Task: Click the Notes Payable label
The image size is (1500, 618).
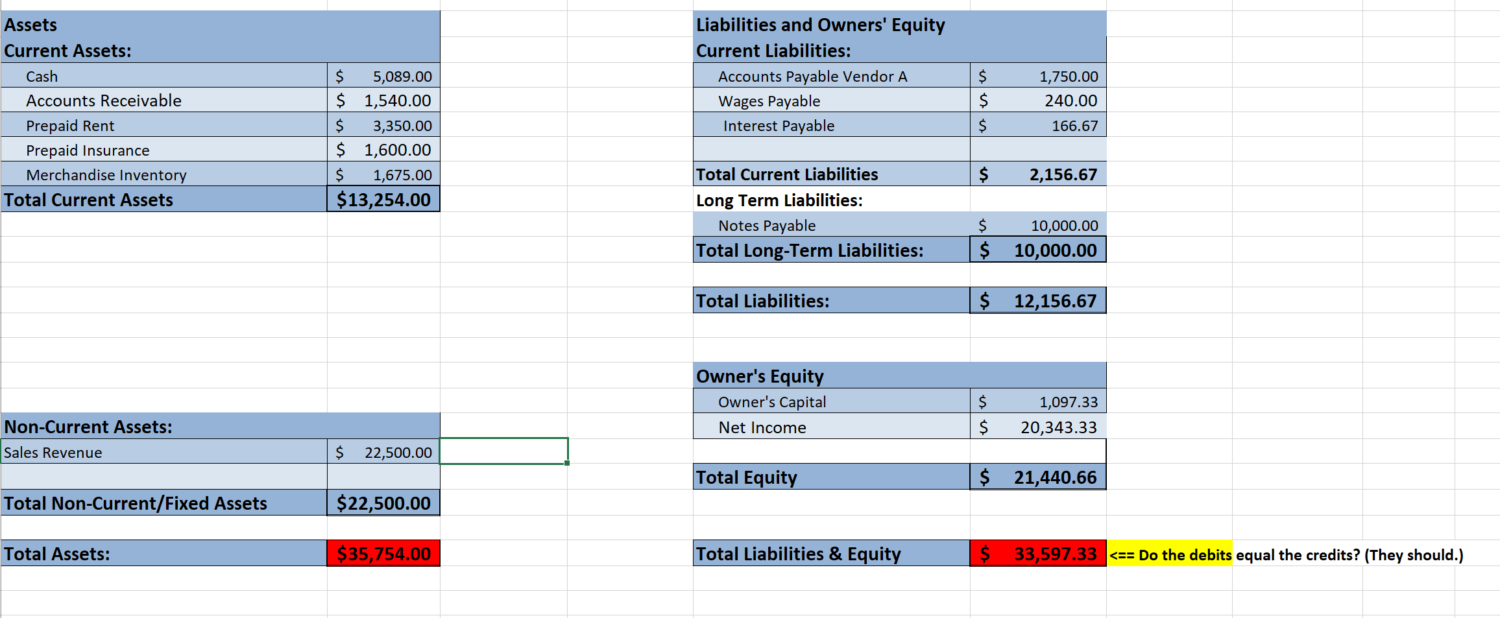Action: pyautogui.click(x=832, y=224)
